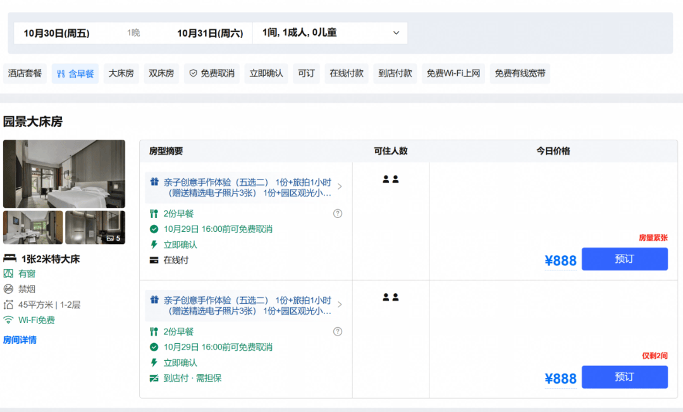
Task: Click the occupancy icons in the 在线付 row
Action: click(391, 179)
